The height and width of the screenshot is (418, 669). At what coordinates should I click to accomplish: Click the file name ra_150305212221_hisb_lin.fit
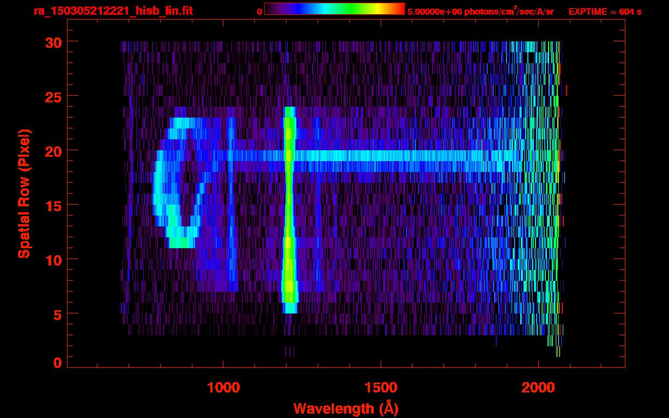(x=113, y=11)
